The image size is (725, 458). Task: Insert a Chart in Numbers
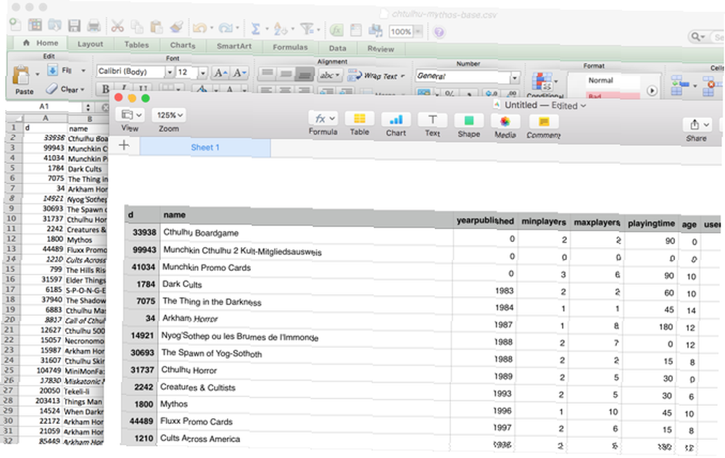point(396,120)
